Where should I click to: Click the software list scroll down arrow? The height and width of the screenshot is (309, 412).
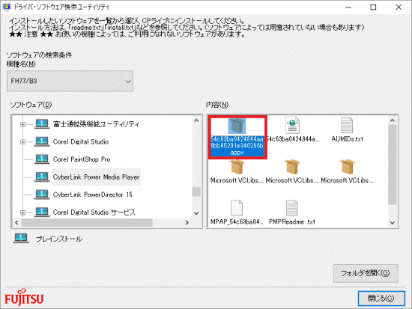coord(196,213)
